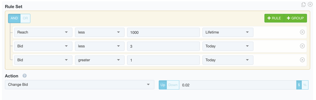The height and width of the screenshot is (100, 316).
Task: Click the value field containing 1000
Action: point(163,32)
